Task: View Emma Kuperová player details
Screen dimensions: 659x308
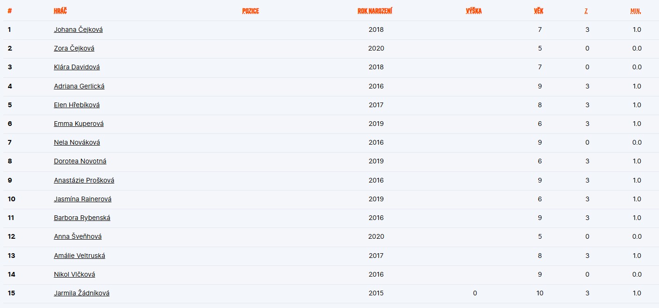Action: 79,124
